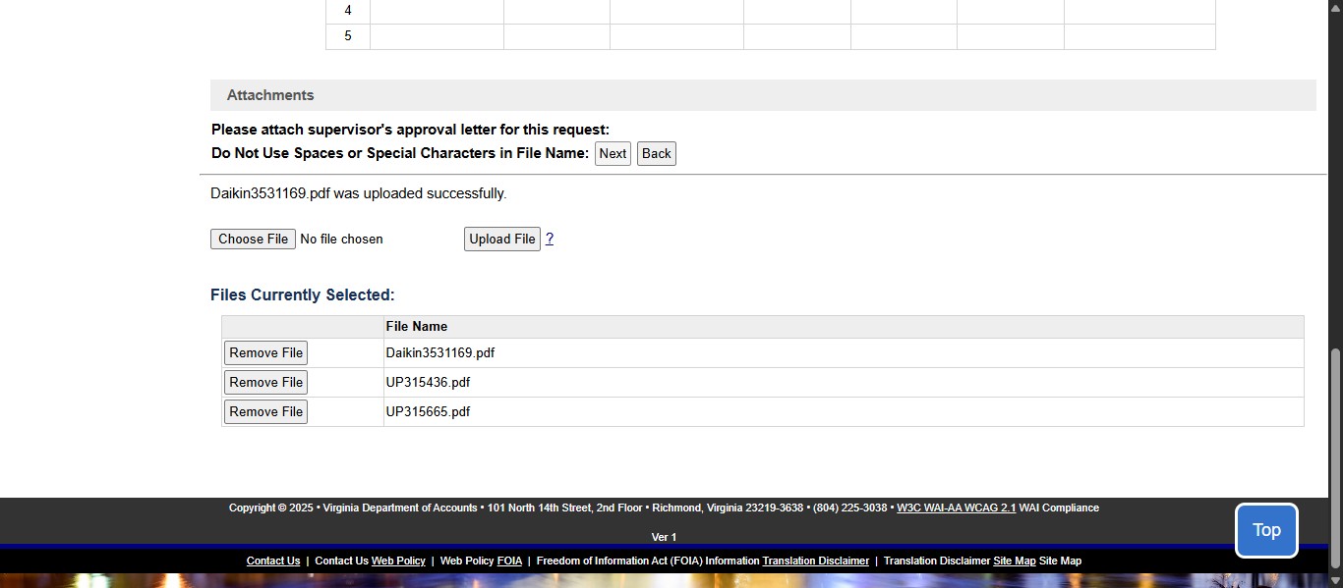Image resolution: width=1343 pixels, height=588 pixels.
Task: Open the W3C WAI-AA WCAG 2.1 link
Action: (x=956, y=508)
